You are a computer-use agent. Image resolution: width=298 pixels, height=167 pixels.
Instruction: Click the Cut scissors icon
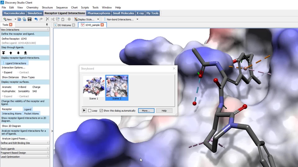[53, 19]
